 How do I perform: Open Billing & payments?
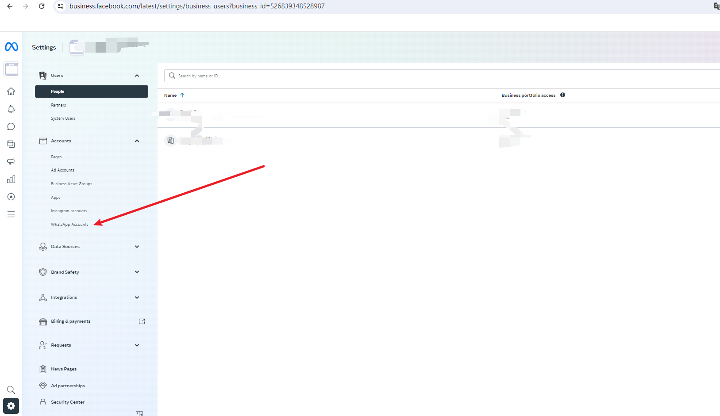[x=70, y=321]
